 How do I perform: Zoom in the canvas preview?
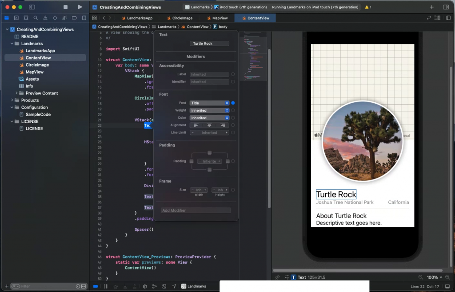pos(448,277)
